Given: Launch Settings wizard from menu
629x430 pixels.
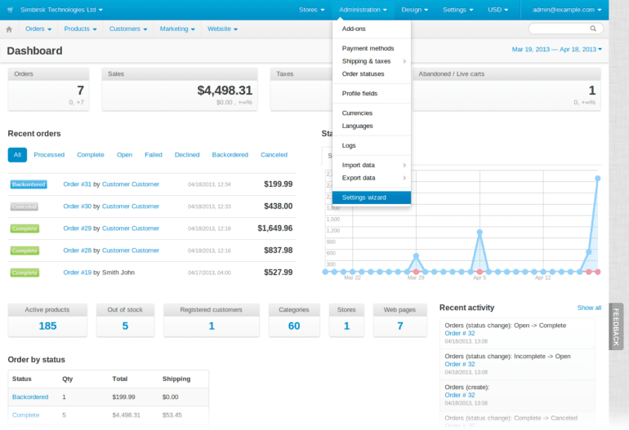Looking at the screenshot, I should click(x=372, y=198).
